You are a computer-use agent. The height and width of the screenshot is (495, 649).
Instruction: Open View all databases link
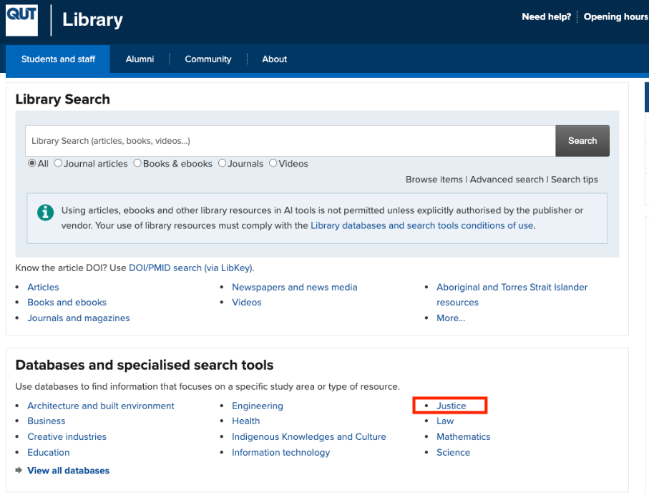[x=68, y=471]
